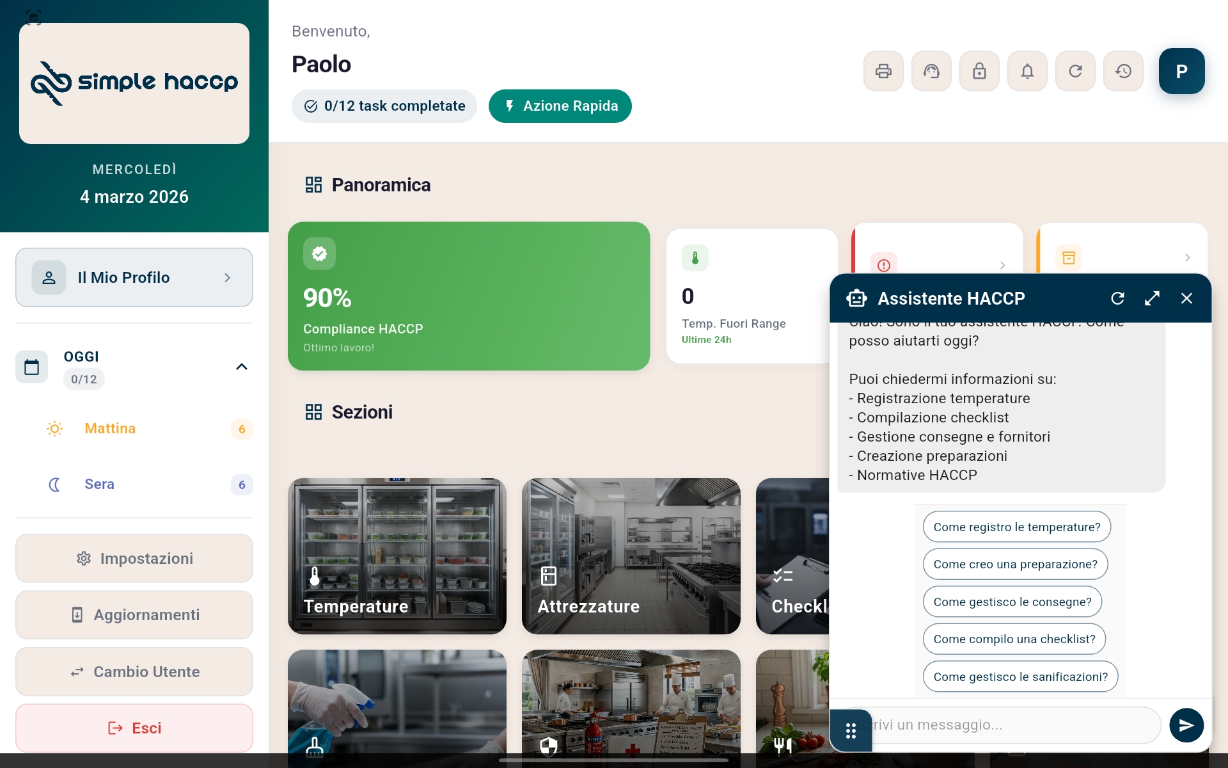1228x768 pixels.
Task: Collapse the OGGI section chevron
Action: pos(242,367)
